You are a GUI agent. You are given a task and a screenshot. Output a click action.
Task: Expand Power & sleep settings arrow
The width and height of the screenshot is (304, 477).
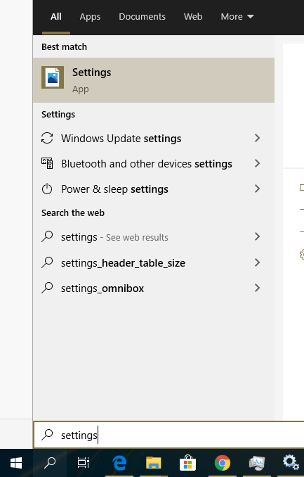point(257,189)
